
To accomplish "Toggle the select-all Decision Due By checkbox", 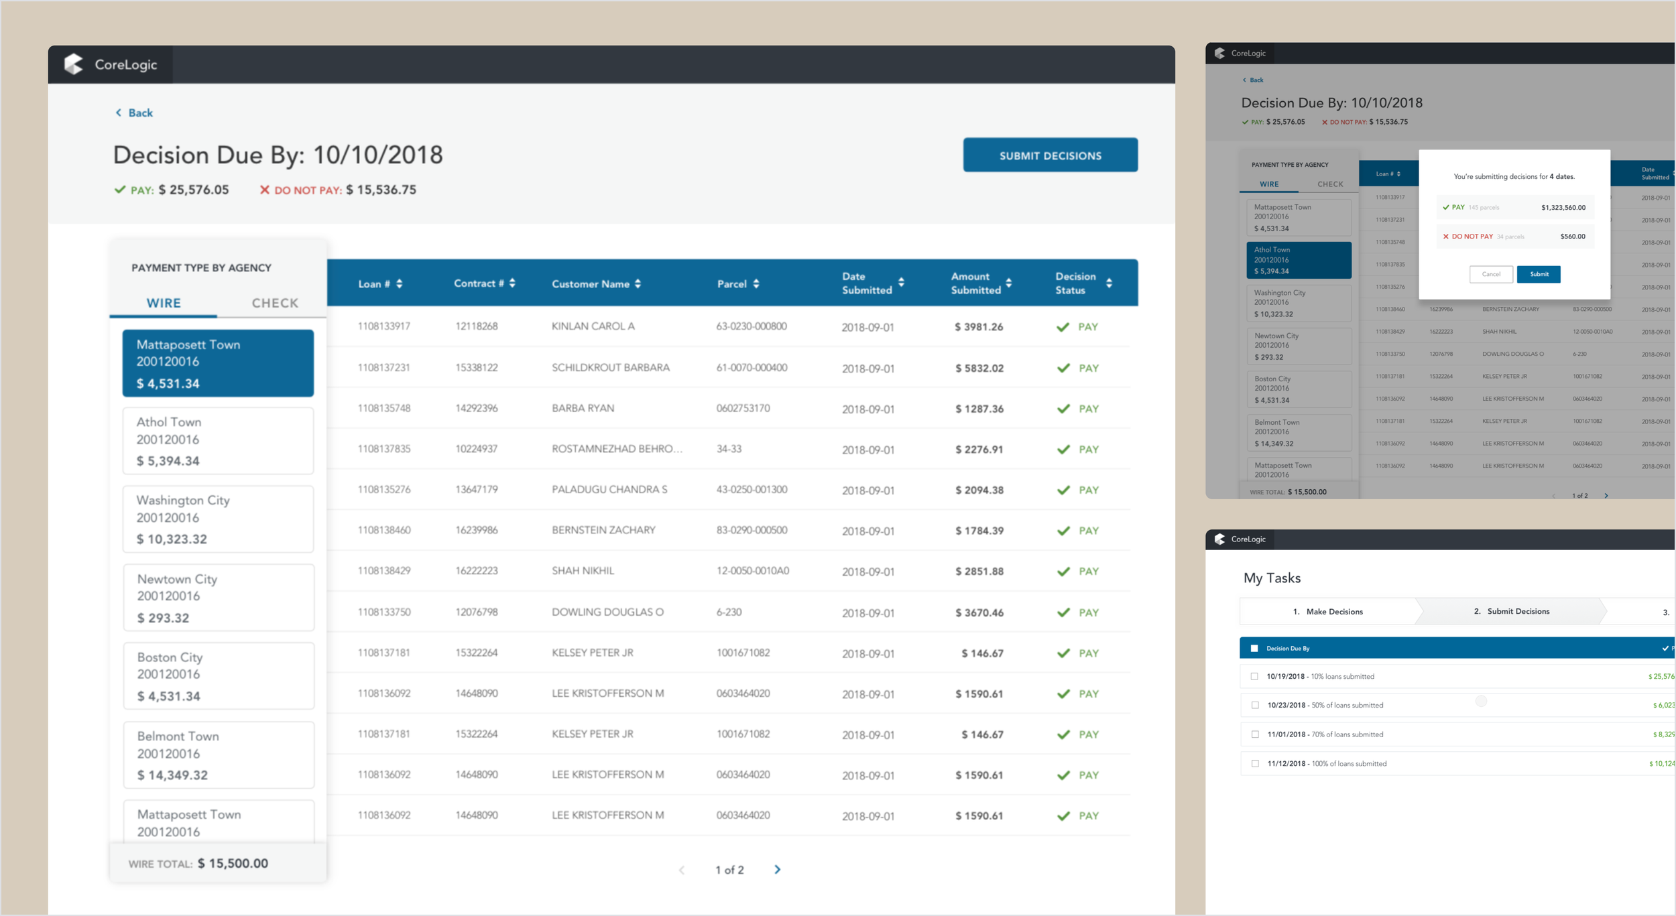I will (1254, 649).
